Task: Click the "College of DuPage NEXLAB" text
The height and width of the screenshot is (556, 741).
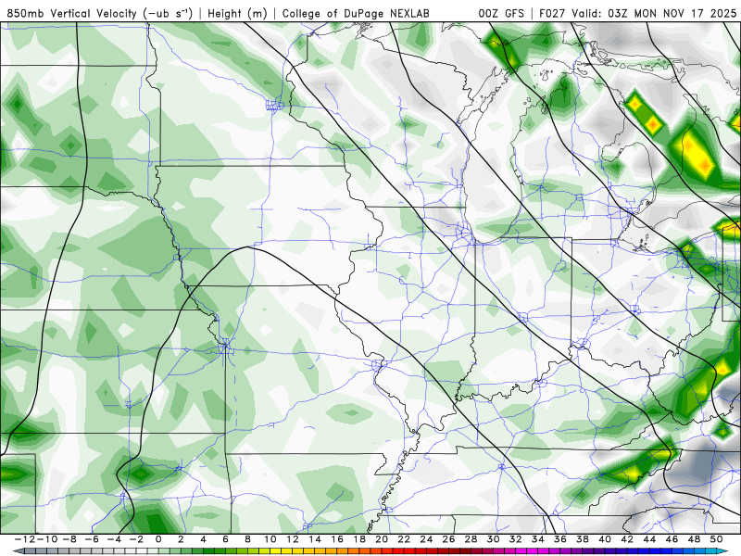Action: coord(356,13)
